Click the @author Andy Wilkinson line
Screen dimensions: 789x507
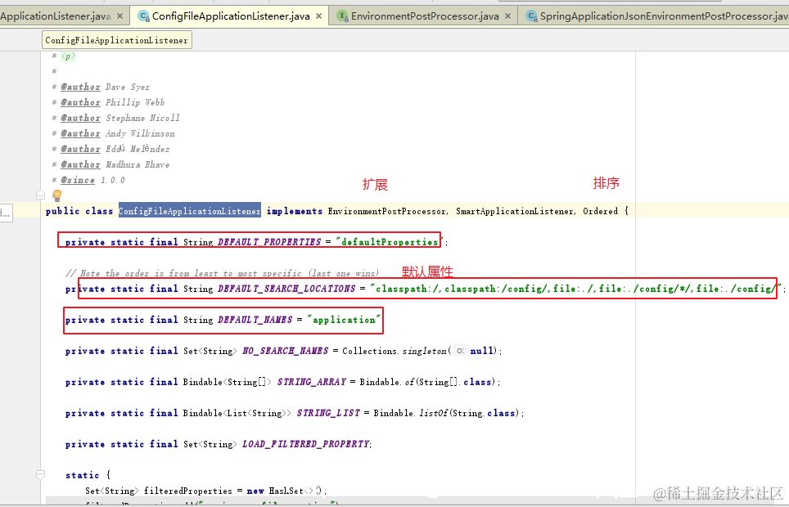coord(113,133)
